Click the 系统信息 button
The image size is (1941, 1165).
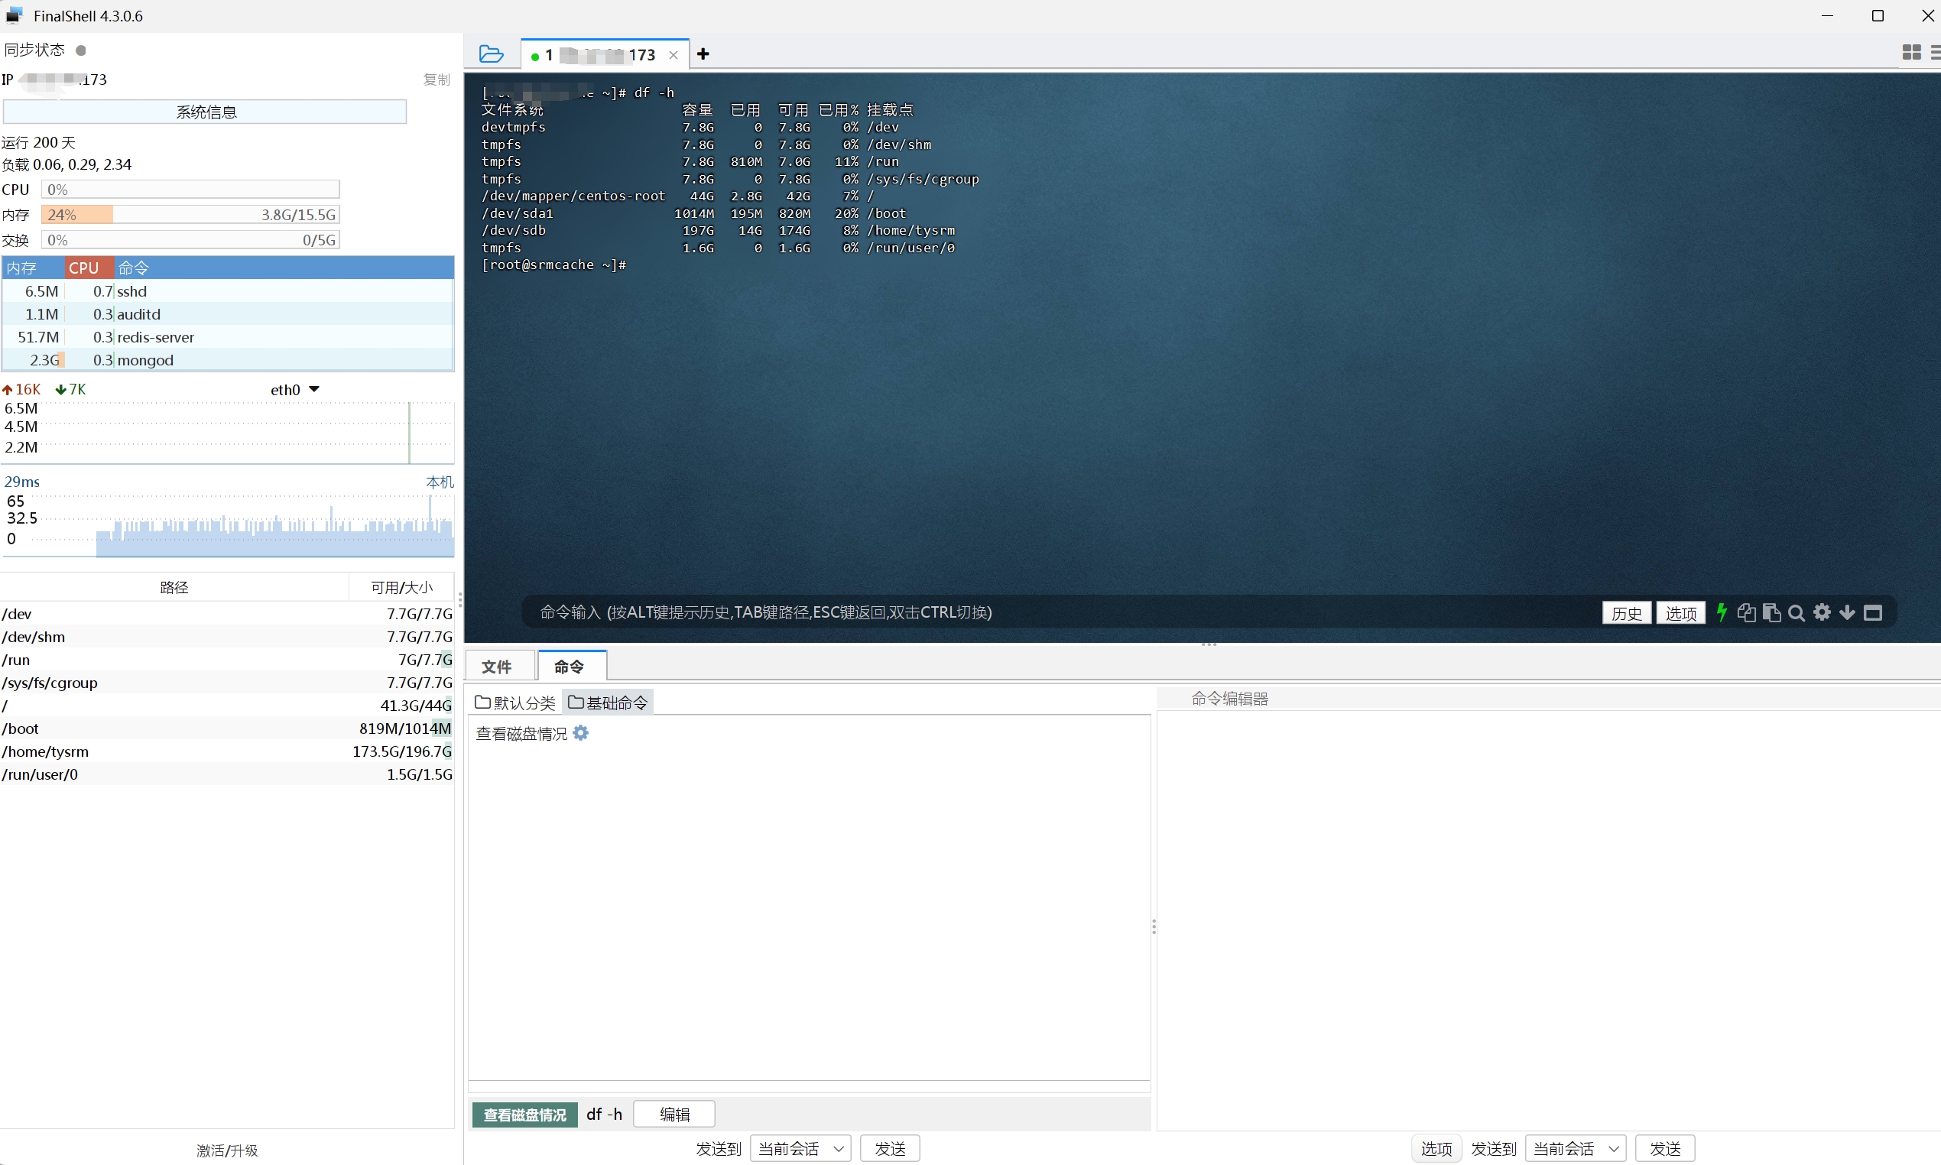pos(206,112)
